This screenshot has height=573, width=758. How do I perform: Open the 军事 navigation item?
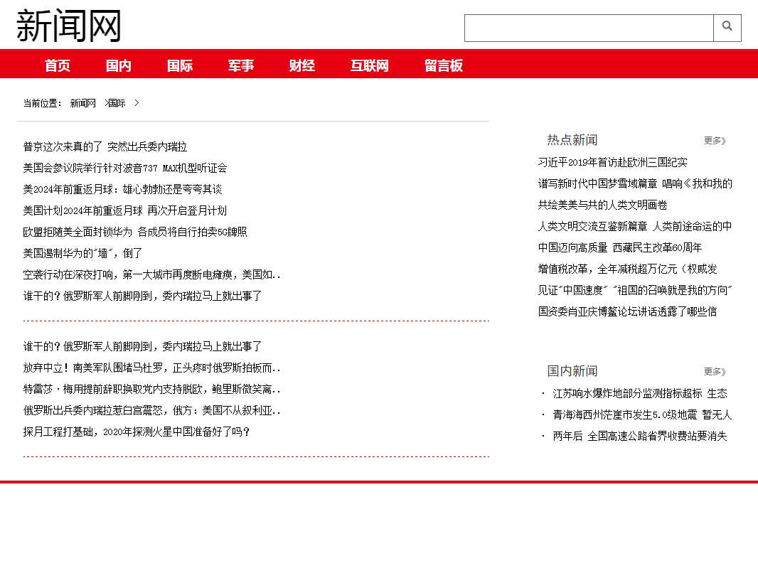coord(241,65)
